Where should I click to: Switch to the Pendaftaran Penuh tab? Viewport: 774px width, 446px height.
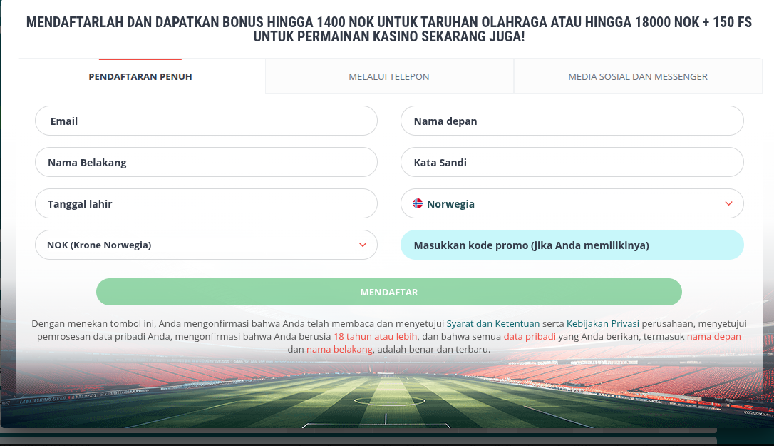pyautogui.click(x=140, y=76)
